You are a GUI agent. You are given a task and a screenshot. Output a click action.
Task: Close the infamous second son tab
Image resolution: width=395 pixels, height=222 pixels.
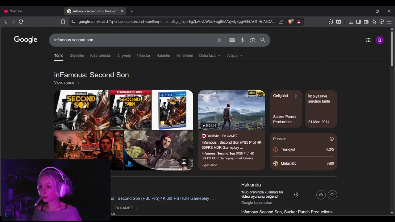point(122,11)
